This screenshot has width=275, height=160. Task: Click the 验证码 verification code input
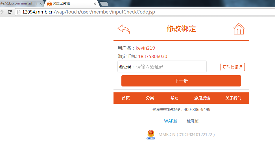pyautogui.click(x=162, y=66)
